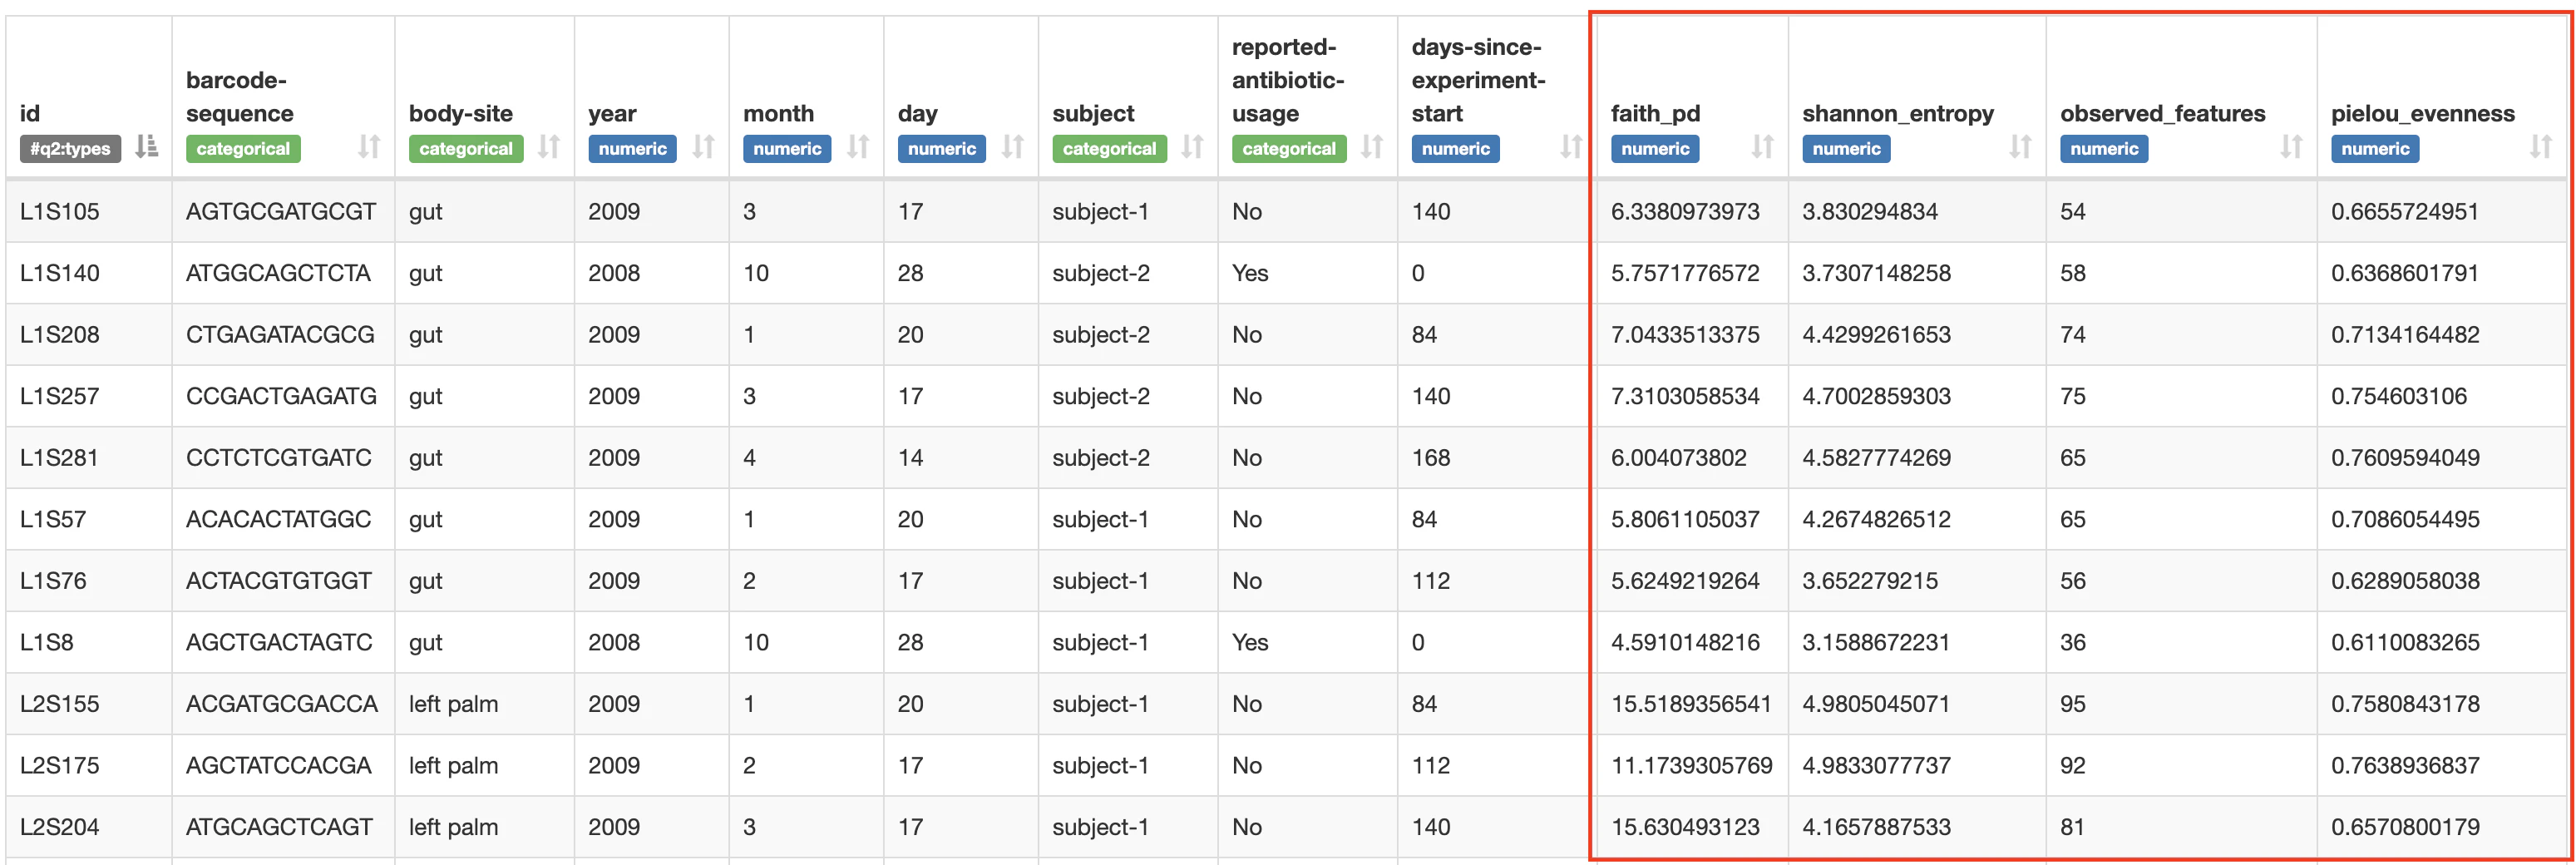The image size is (2576, 865).
Task: Click barcode AGTGCGATGCGT
Action: click(x=281, y=211)
